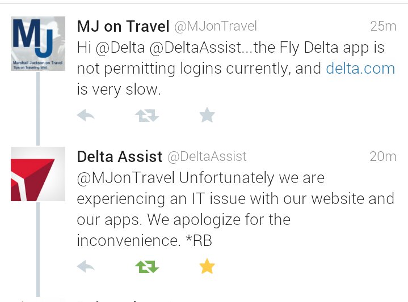Favorite MJ on Travel's tweet with star
This screenshot has height=302, width=408.
pyautogui.click(x=207, y=116)
